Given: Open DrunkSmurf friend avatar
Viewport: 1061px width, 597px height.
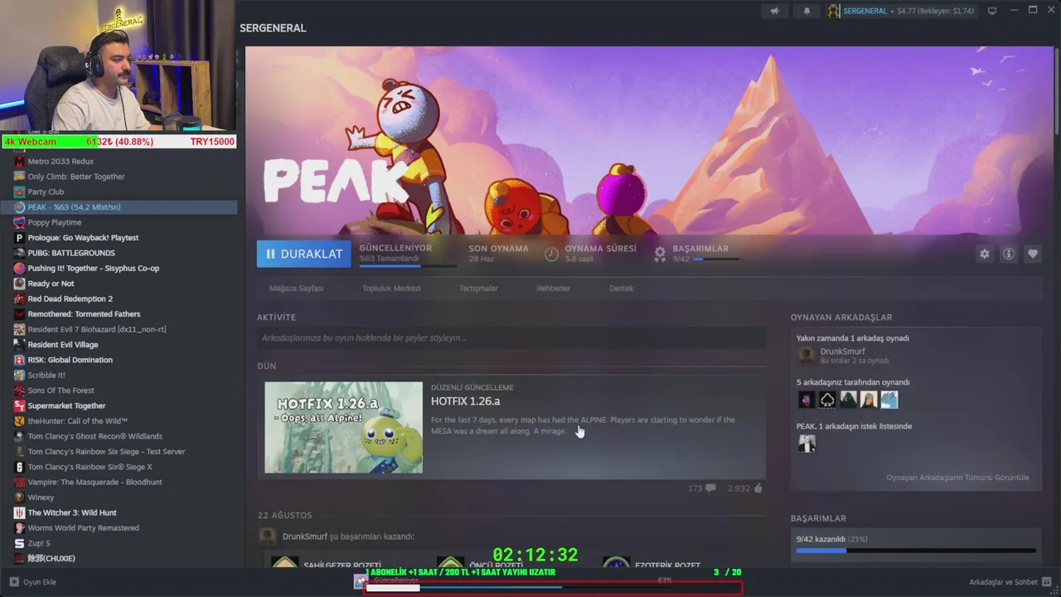Looking at the screenshot, I should (806, 355).
